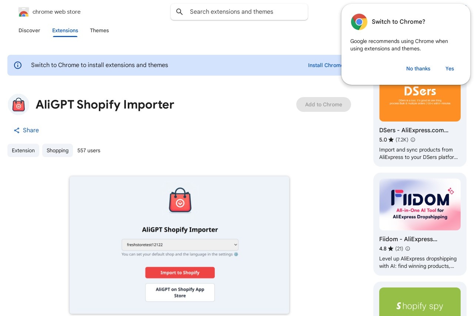Click the AliGPT Shopify Importer page heading
This screenshot has height=316, width=474.
coord(105,104)
